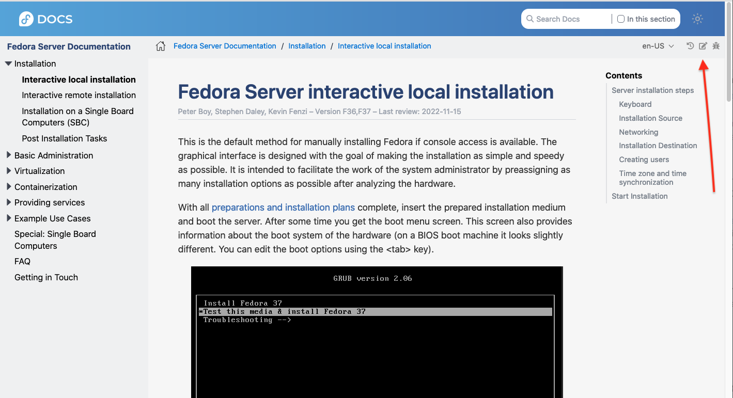733x398 pixels.
Task: Open the en-US language dropdown
Action: pos(658,46)
